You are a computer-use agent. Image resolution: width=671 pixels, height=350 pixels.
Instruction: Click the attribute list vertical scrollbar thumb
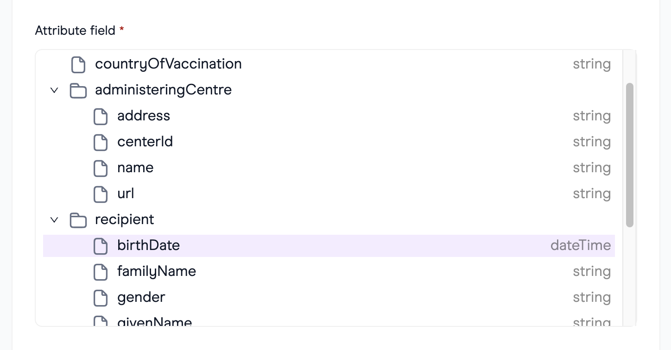click(629, 155)
